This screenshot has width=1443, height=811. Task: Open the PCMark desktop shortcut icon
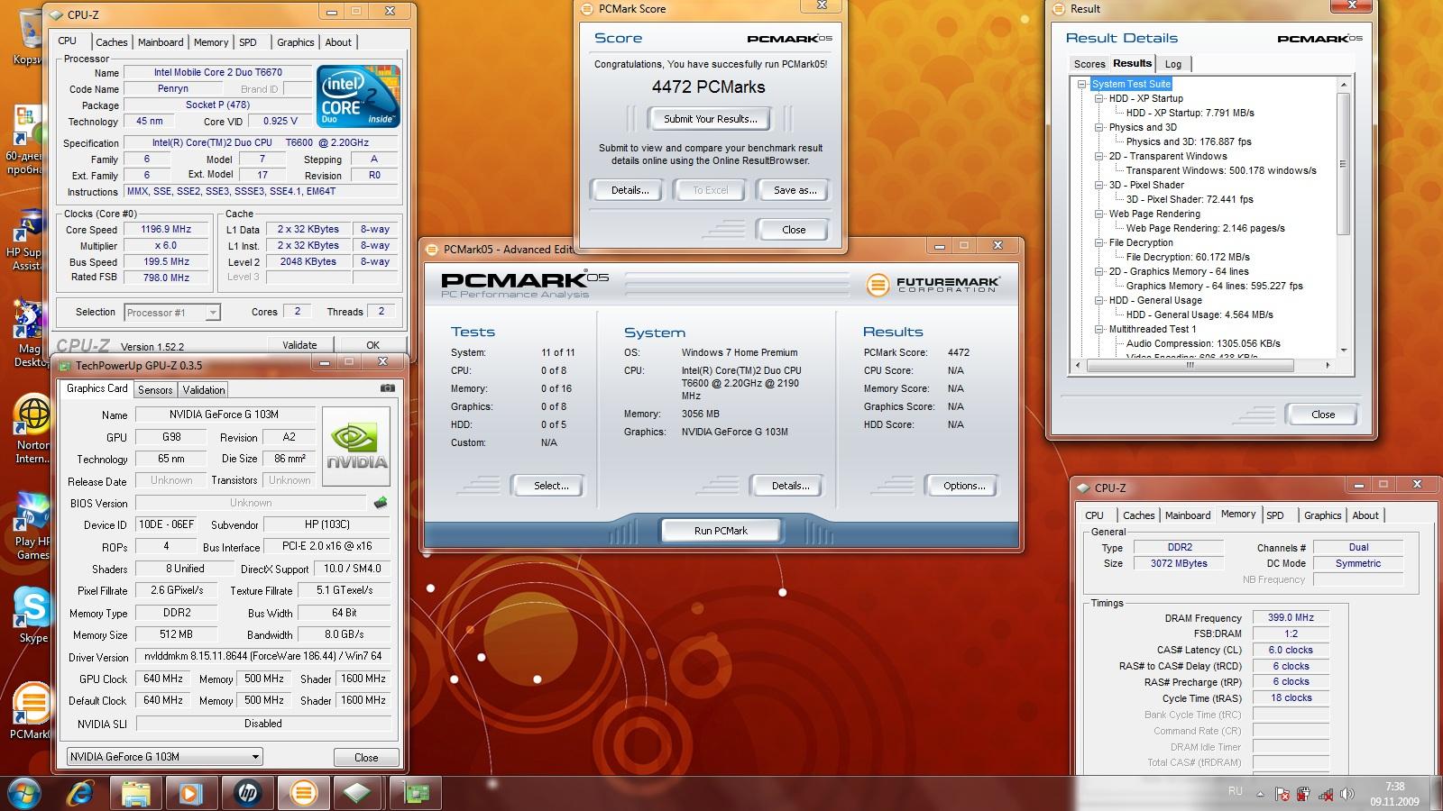coord(31,712)
